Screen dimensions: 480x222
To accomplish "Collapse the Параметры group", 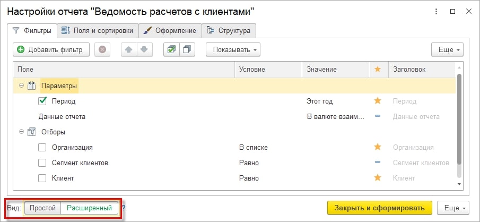I will click(x=21, y=86).
